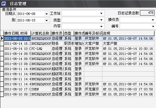Click the 大客户部 description cell

(128, 44)
